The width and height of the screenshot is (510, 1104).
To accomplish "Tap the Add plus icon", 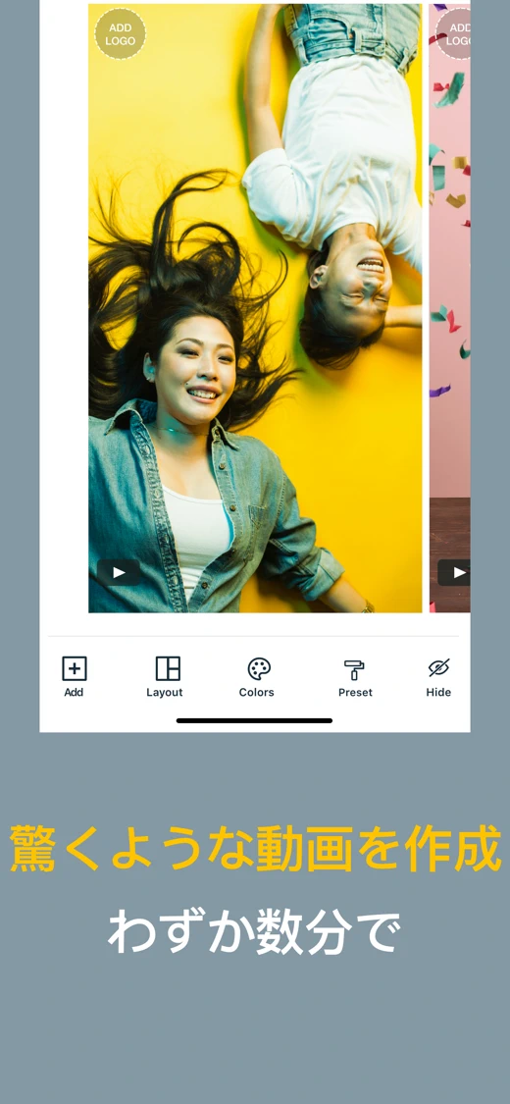I will tap(74, 669).
